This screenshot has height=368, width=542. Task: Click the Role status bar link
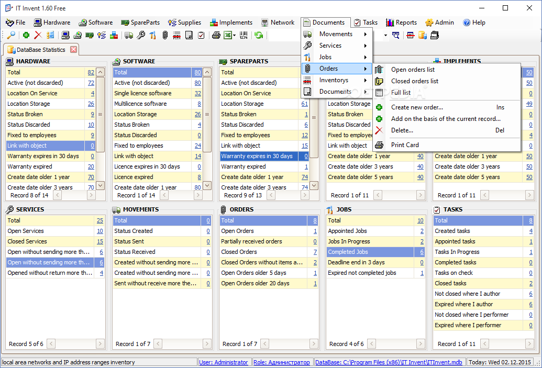(281, 362)
